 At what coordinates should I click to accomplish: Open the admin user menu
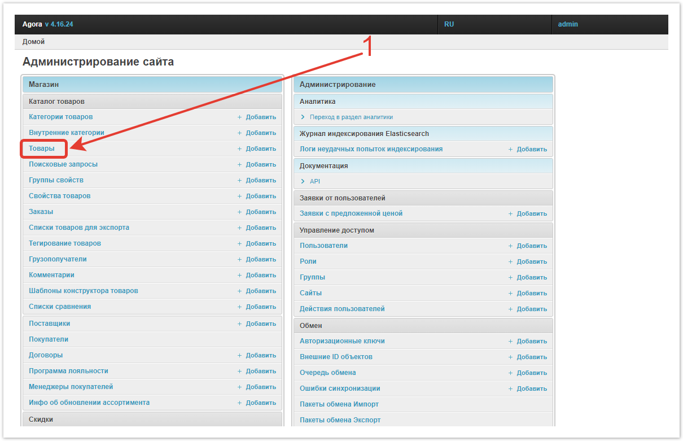[567, 24]
